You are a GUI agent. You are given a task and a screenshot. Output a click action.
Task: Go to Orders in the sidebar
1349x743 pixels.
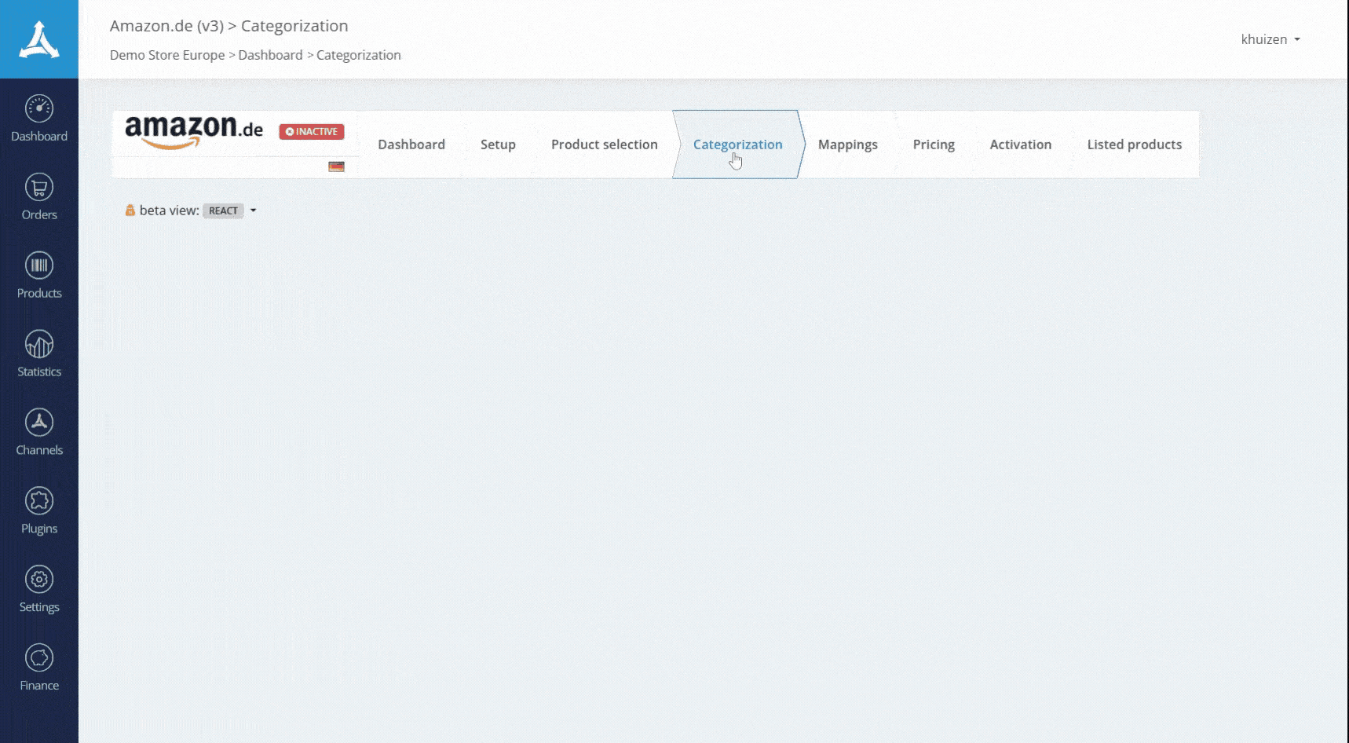pos(38,196)
